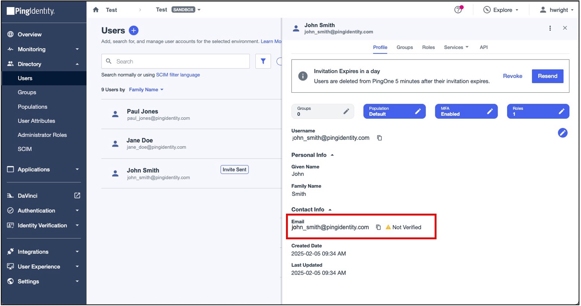Click the round blue edit profile pencil icon
Image resolution: width=581 pixels, height=306 pixels.
(x=563, y=133)
